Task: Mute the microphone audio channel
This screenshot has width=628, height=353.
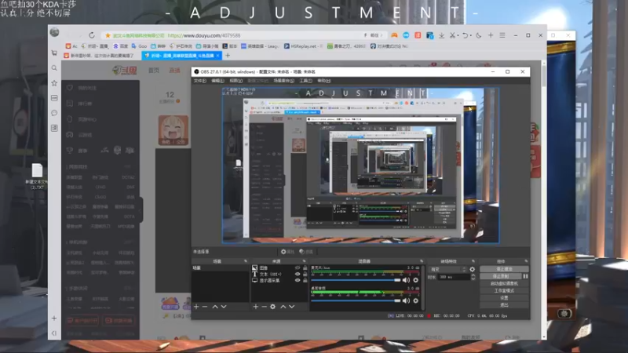Action: (x=406, y=280)
